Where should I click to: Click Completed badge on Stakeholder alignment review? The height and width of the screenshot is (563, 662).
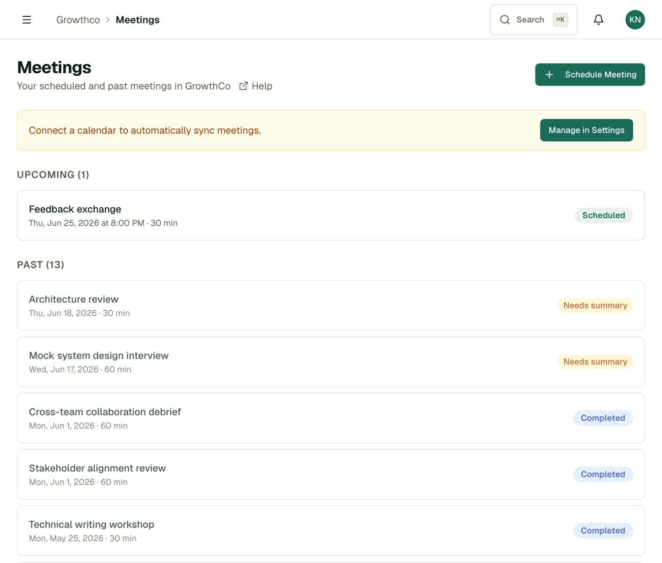click(x=603, y=474)
